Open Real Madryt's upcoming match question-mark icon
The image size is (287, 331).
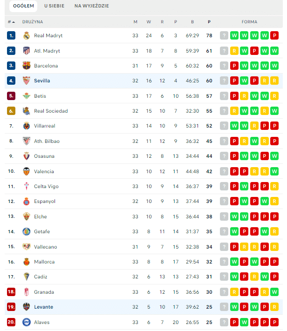(224, 35)
